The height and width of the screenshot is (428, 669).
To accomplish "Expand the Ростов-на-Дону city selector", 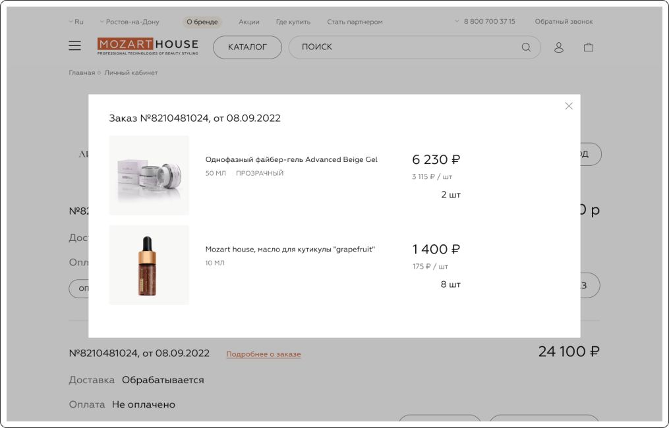I will click(x=129, y=22).
